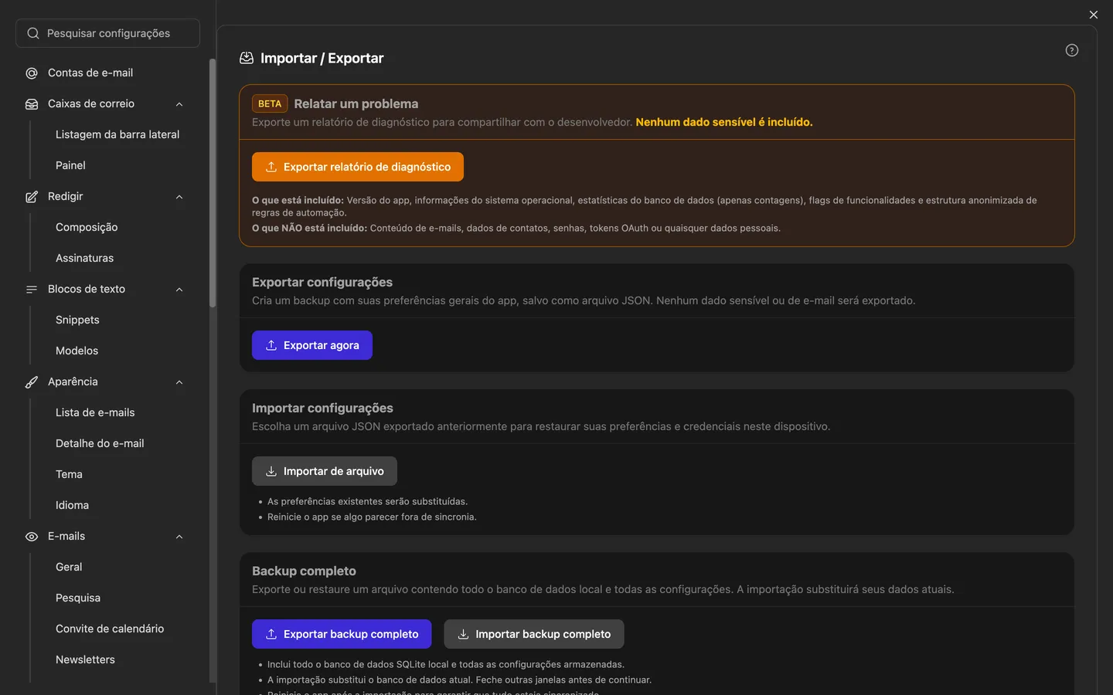Image resolution: width=1113 pixels, height=695 pixels.
Task: Close the settings with the X icon
Action: coord(1094,15)
